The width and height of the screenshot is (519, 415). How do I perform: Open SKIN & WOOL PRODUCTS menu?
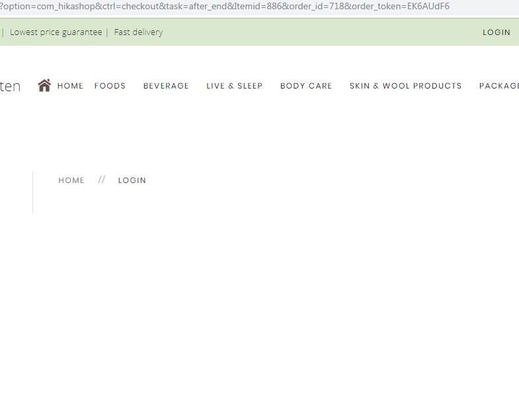[405, 86]
